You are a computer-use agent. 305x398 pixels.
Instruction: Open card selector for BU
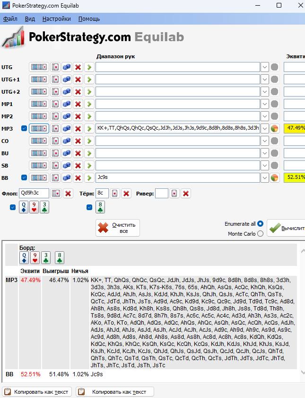click(x=55, y=153)
